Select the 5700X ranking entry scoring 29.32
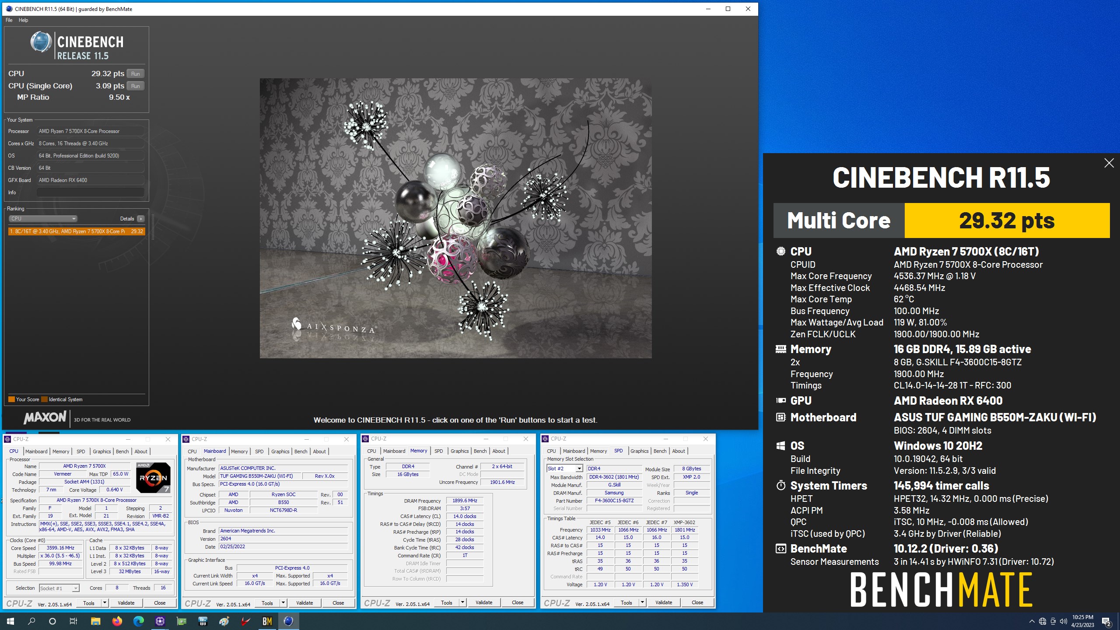 pos(77,231)
